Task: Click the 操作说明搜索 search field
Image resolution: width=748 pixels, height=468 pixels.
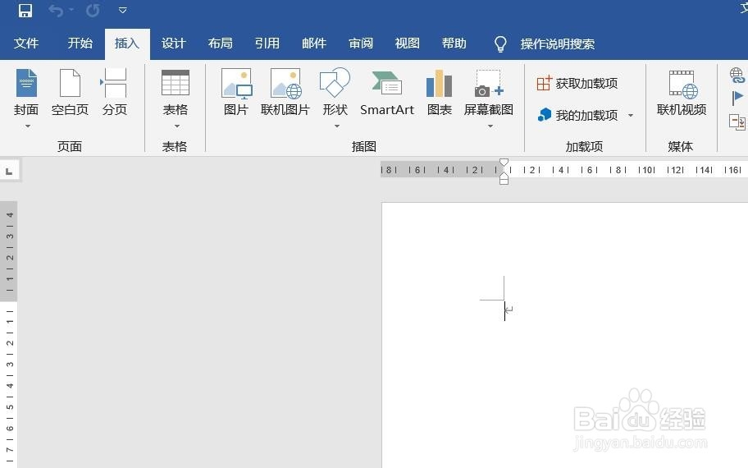Action: pyautogui.click(x=557, y=44)
